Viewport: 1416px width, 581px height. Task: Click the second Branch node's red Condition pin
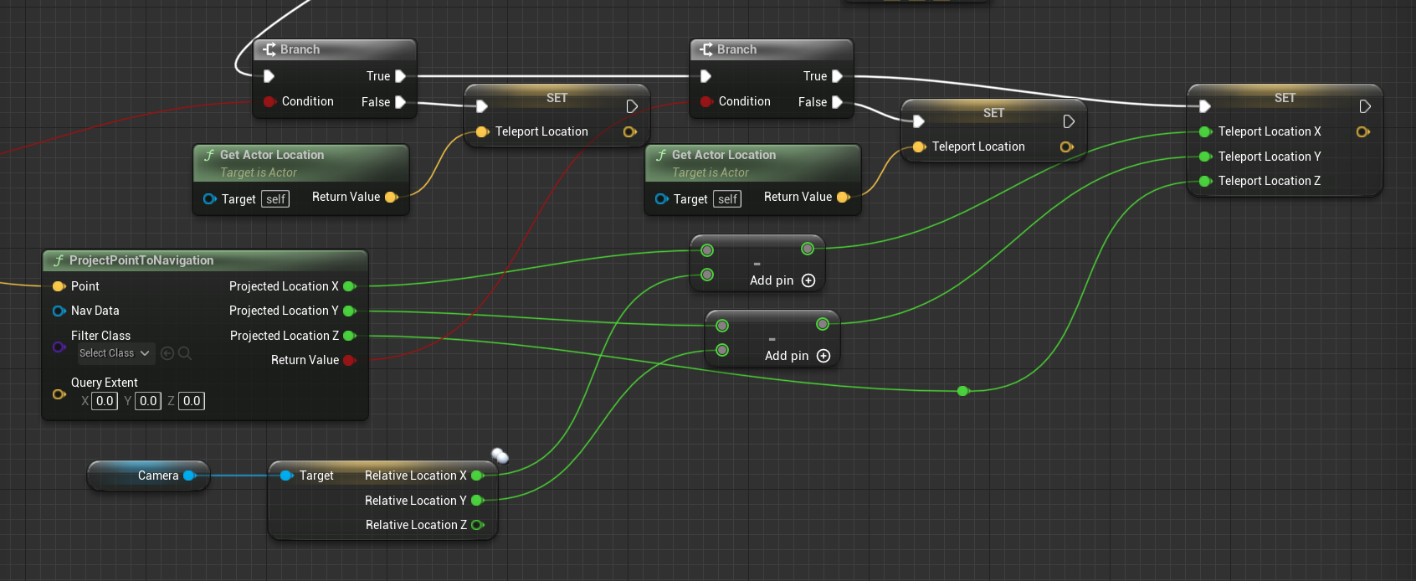click(x=706, y=101)
